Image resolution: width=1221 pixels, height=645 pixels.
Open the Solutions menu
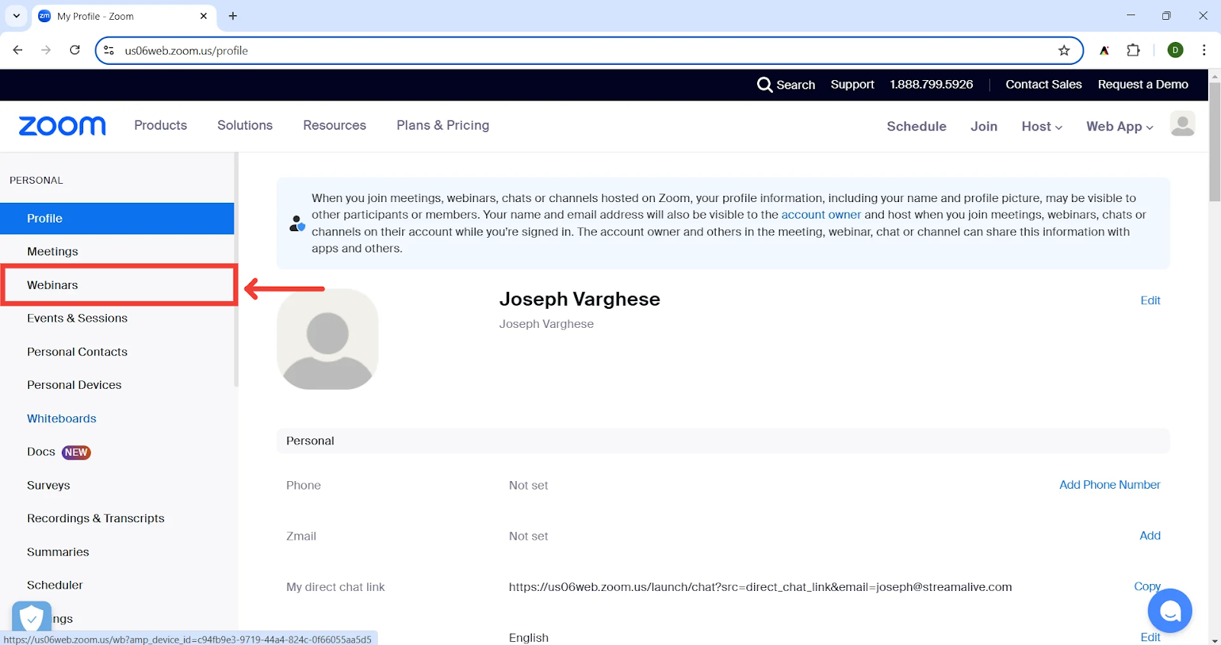tap(245, 125)
